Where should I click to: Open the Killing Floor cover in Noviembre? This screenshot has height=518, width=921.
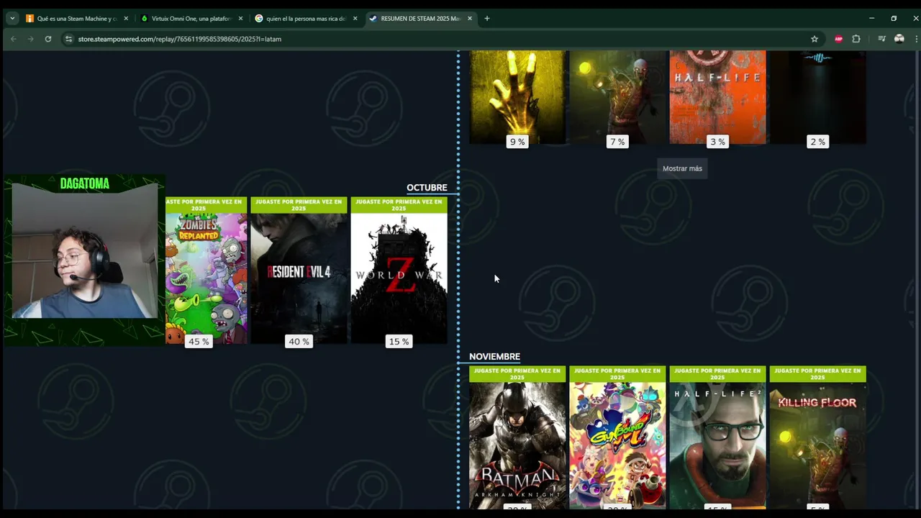[817, 445]
